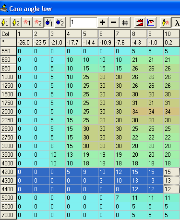This screenshot has height=220, width=180.
Task: Select the 3000 row header
Action: click(x=8, y=146)
